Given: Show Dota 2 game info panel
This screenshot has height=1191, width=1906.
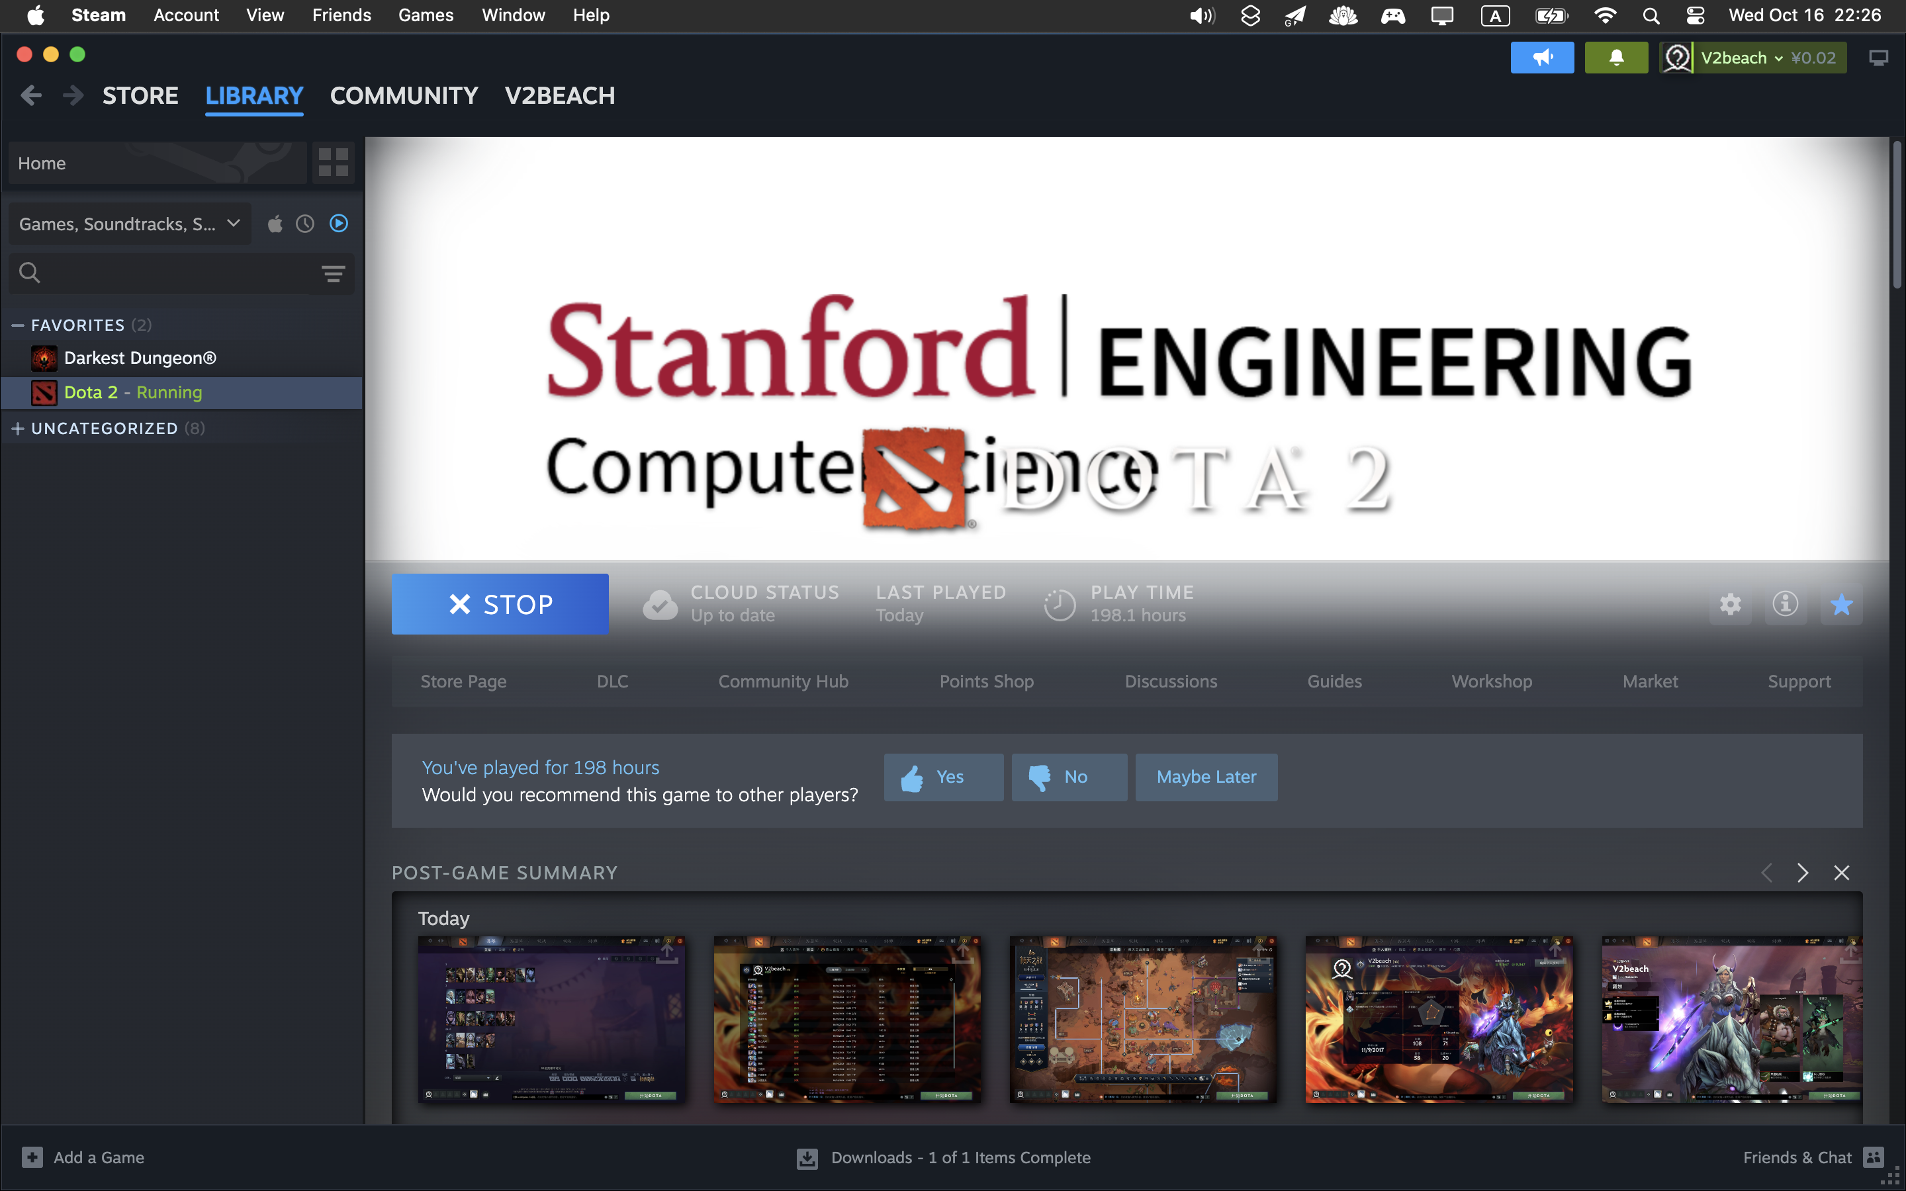Looking at the screenshot, I should 1786,604.
